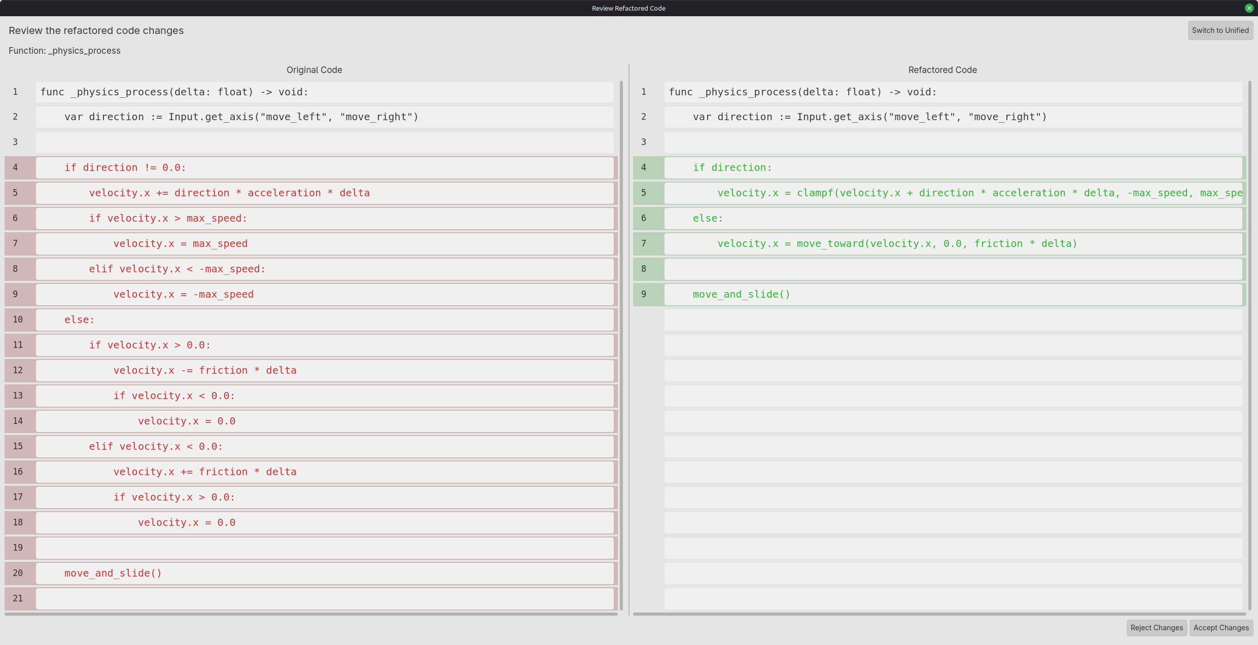Click original line 'velocity.x += direction * acceleration * delta'
The image size is (1258, 645).
click(x=325, y=193)
